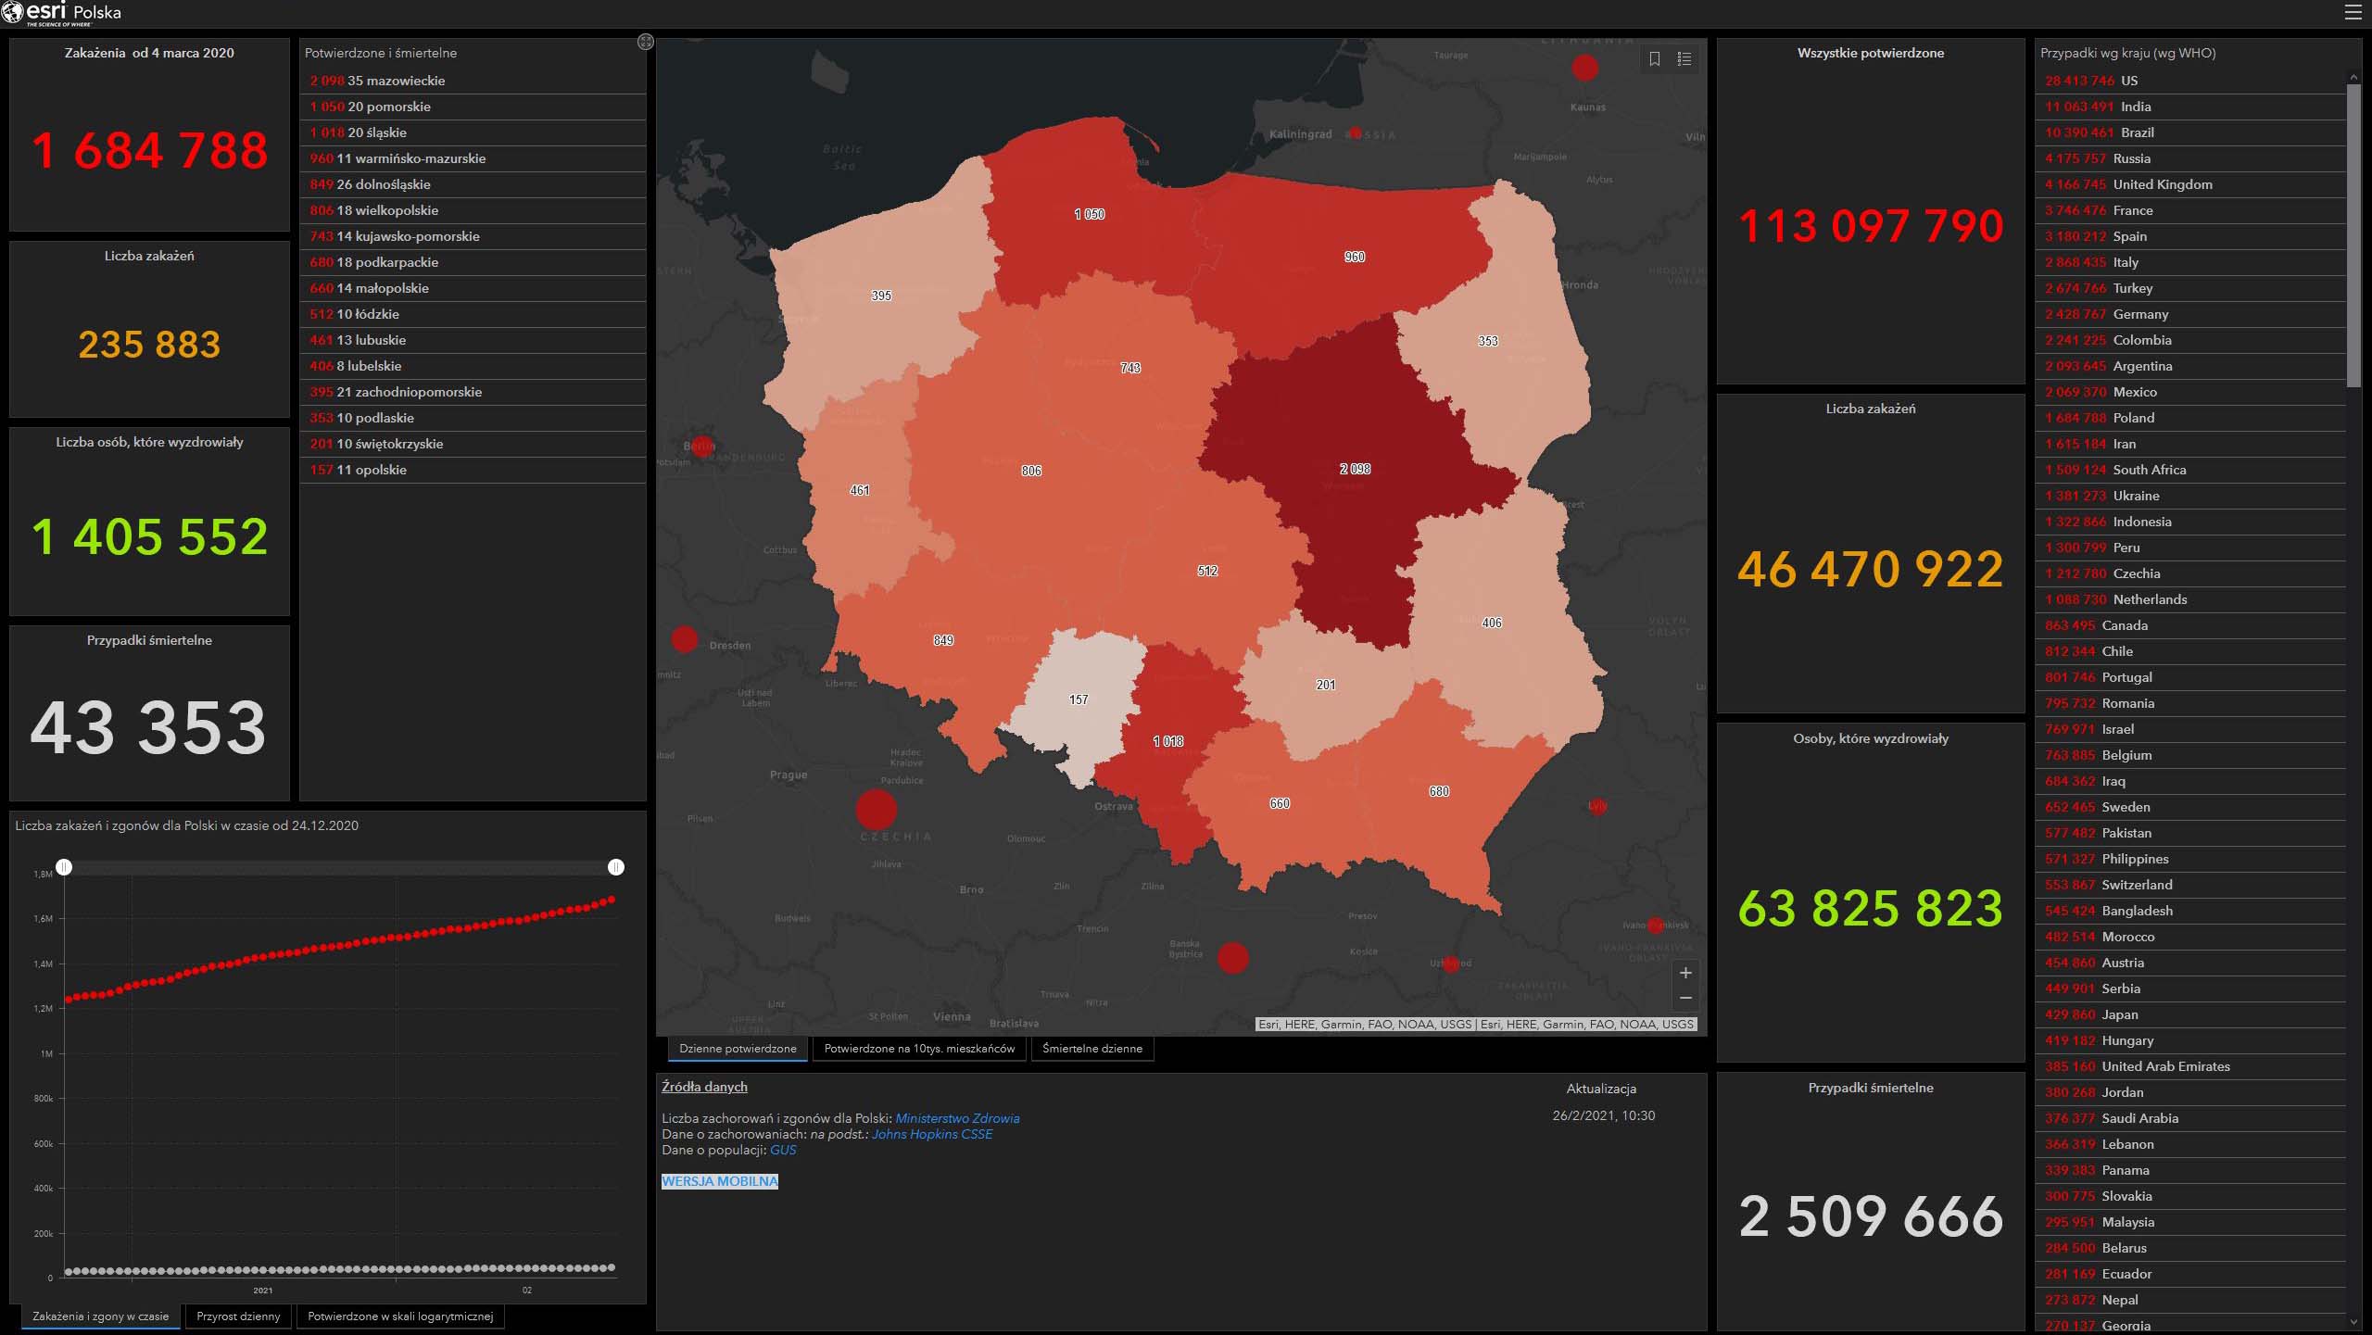2372x1335 pixels.
Task: Expand the voivodeship list panel to fullscreen
Action: 646,42
